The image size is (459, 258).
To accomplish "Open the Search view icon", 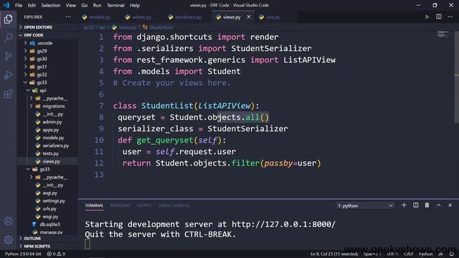I will pos(8,37).
